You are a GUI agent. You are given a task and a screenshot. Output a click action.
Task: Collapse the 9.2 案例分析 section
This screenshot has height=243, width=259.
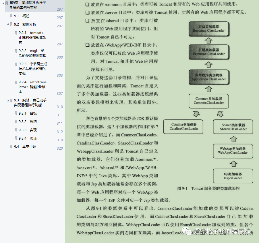tap(8, 24)
